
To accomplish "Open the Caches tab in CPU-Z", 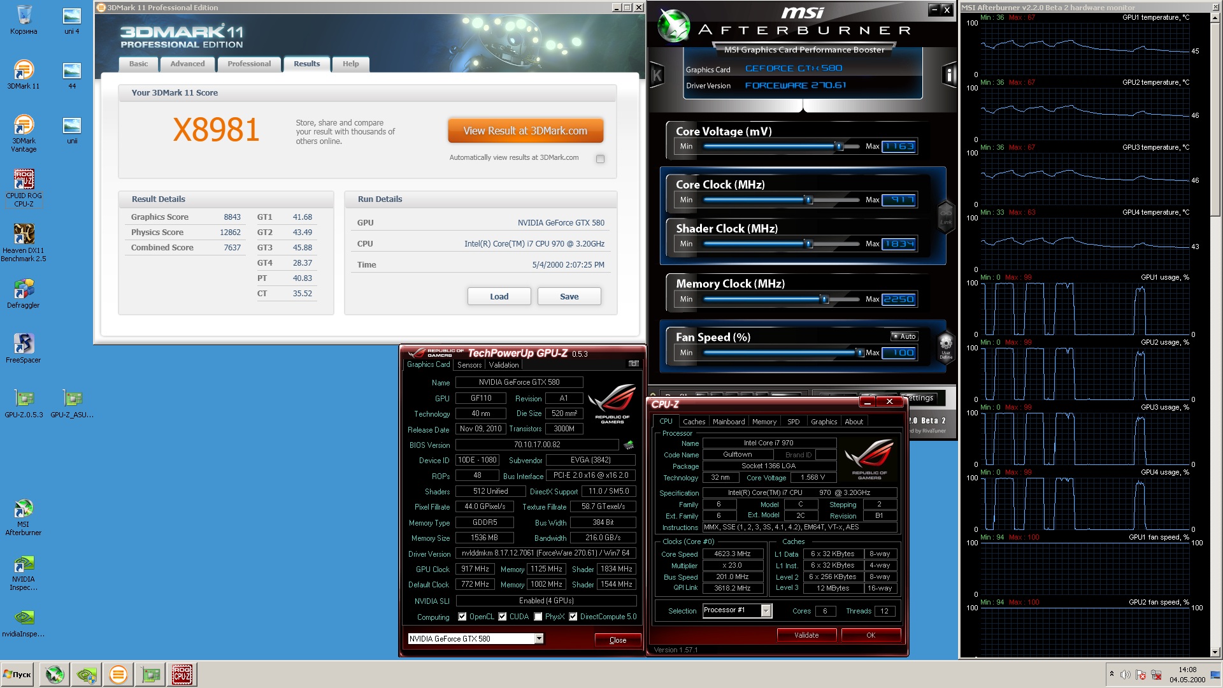I will coord(694,422).
